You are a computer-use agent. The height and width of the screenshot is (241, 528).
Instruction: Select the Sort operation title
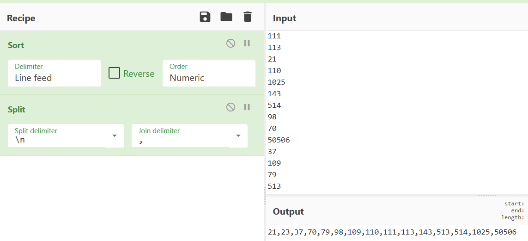[x=16, y=45]
